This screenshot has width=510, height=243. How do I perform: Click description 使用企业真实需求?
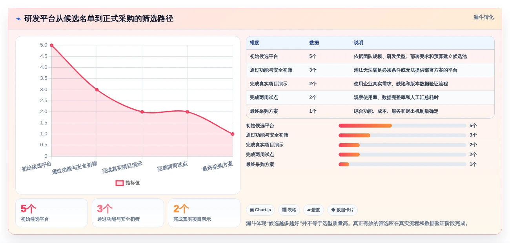401,84
